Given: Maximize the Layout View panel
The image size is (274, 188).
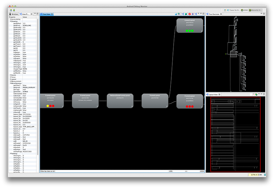Looking at the screenshot, I should click(264, 94).
